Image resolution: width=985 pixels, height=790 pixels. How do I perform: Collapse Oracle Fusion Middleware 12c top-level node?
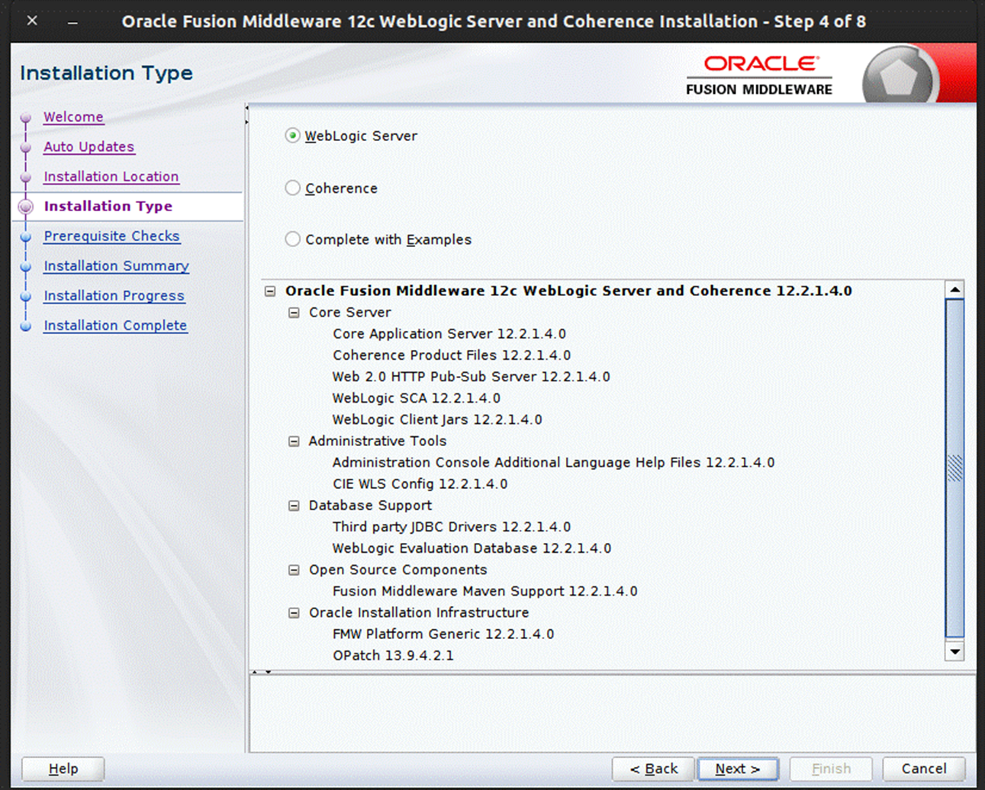pos(271,291)
